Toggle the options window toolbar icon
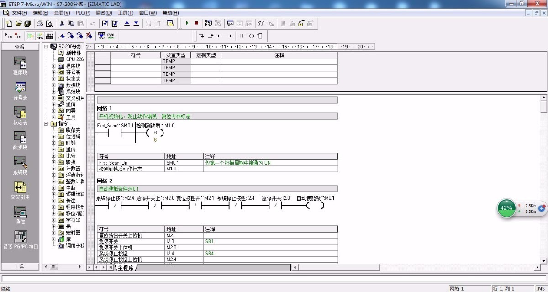Screen dimensions: 548x292 click(170, 23)
